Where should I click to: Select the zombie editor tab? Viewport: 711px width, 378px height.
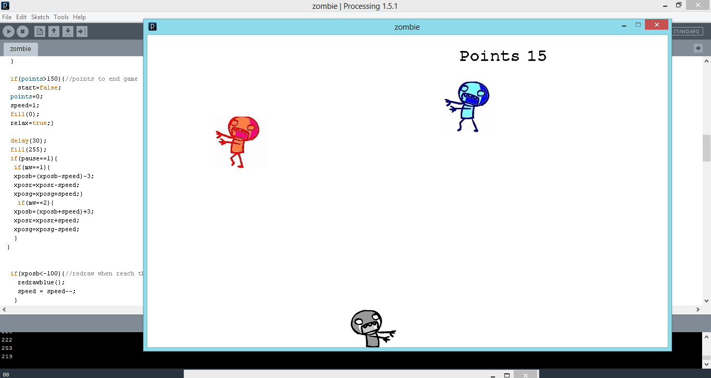click(21, 49)
